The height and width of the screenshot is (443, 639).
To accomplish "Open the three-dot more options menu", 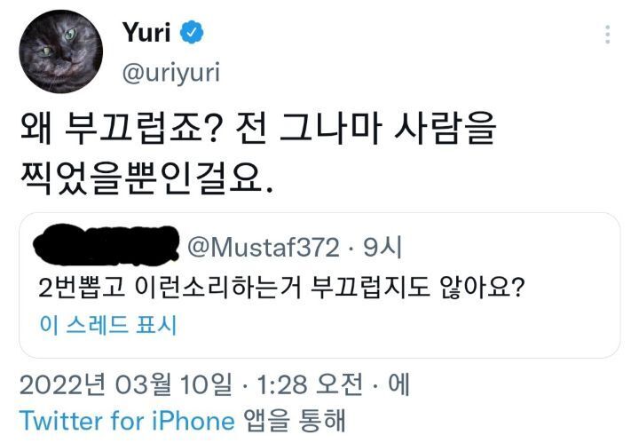I will (607, 35).
